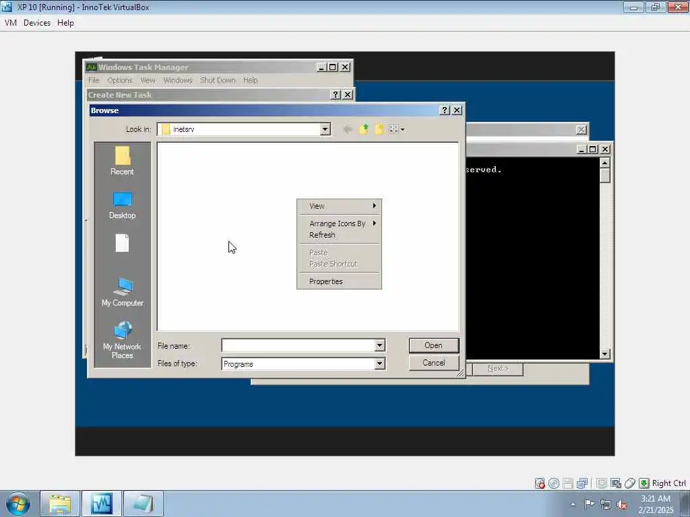Screen dimensions: 690x517
Task: Click the Task Manager title bar icon
Action: [92, 67]
